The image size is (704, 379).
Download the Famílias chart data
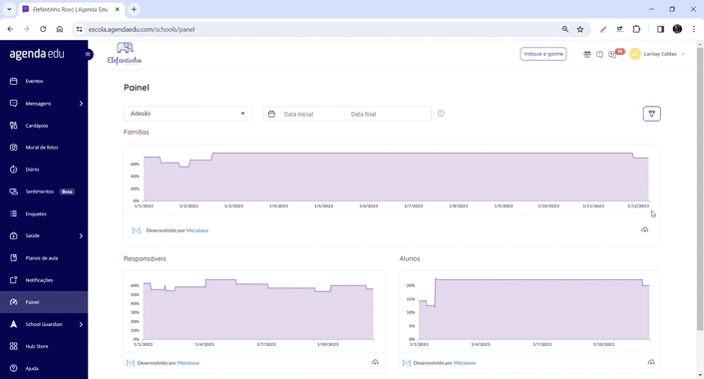click(x=645, y=230)
